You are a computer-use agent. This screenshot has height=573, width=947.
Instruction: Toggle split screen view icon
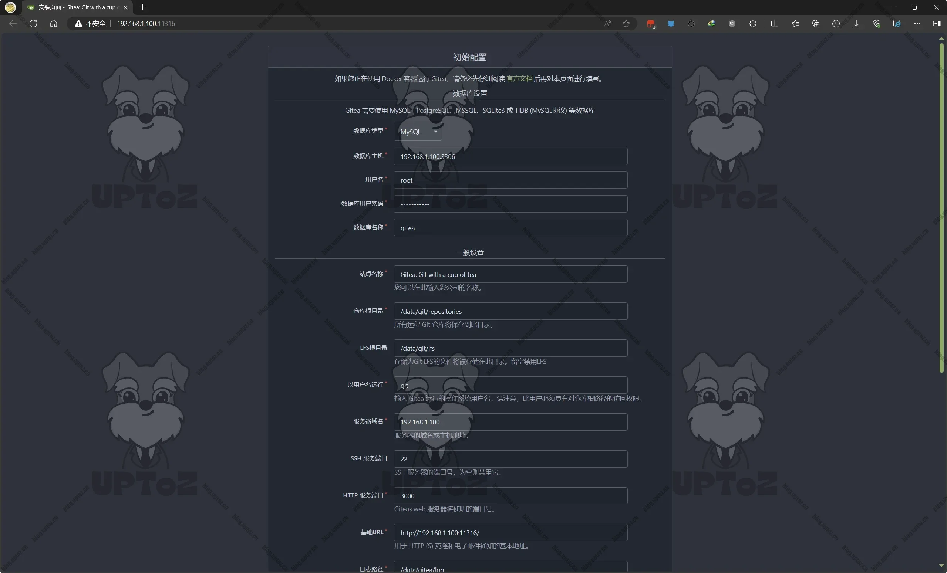point(775,23)
